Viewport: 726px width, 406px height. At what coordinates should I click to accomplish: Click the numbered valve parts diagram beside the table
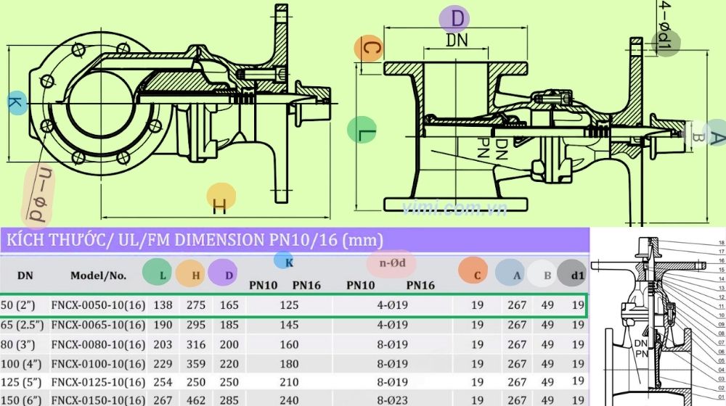click(658, 321)
